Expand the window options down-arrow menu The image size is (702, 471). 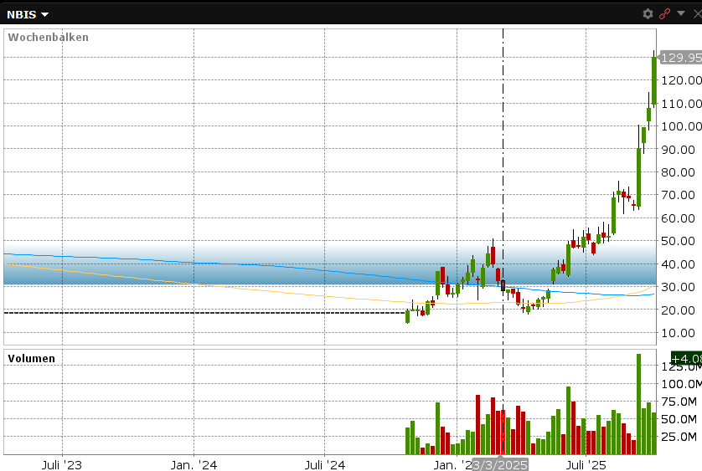click(x=681, y=13)
